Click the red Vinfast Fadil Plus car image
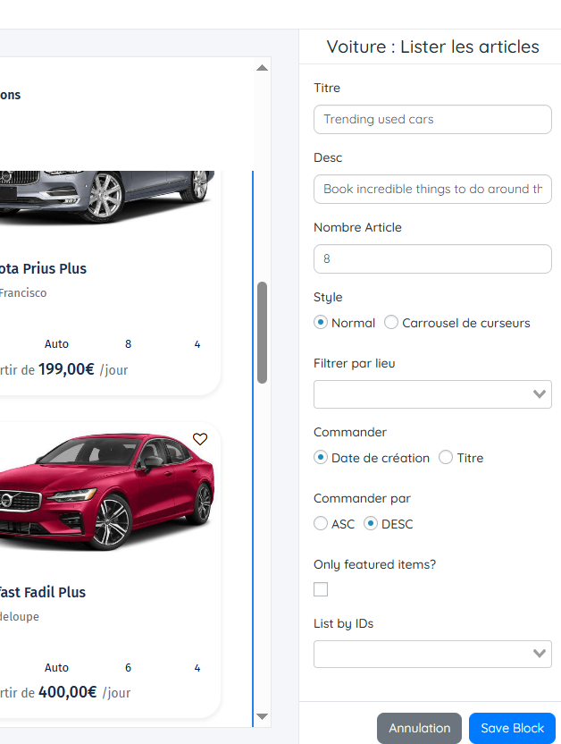Viewport: 561px width, 744px height. point(107,490)
